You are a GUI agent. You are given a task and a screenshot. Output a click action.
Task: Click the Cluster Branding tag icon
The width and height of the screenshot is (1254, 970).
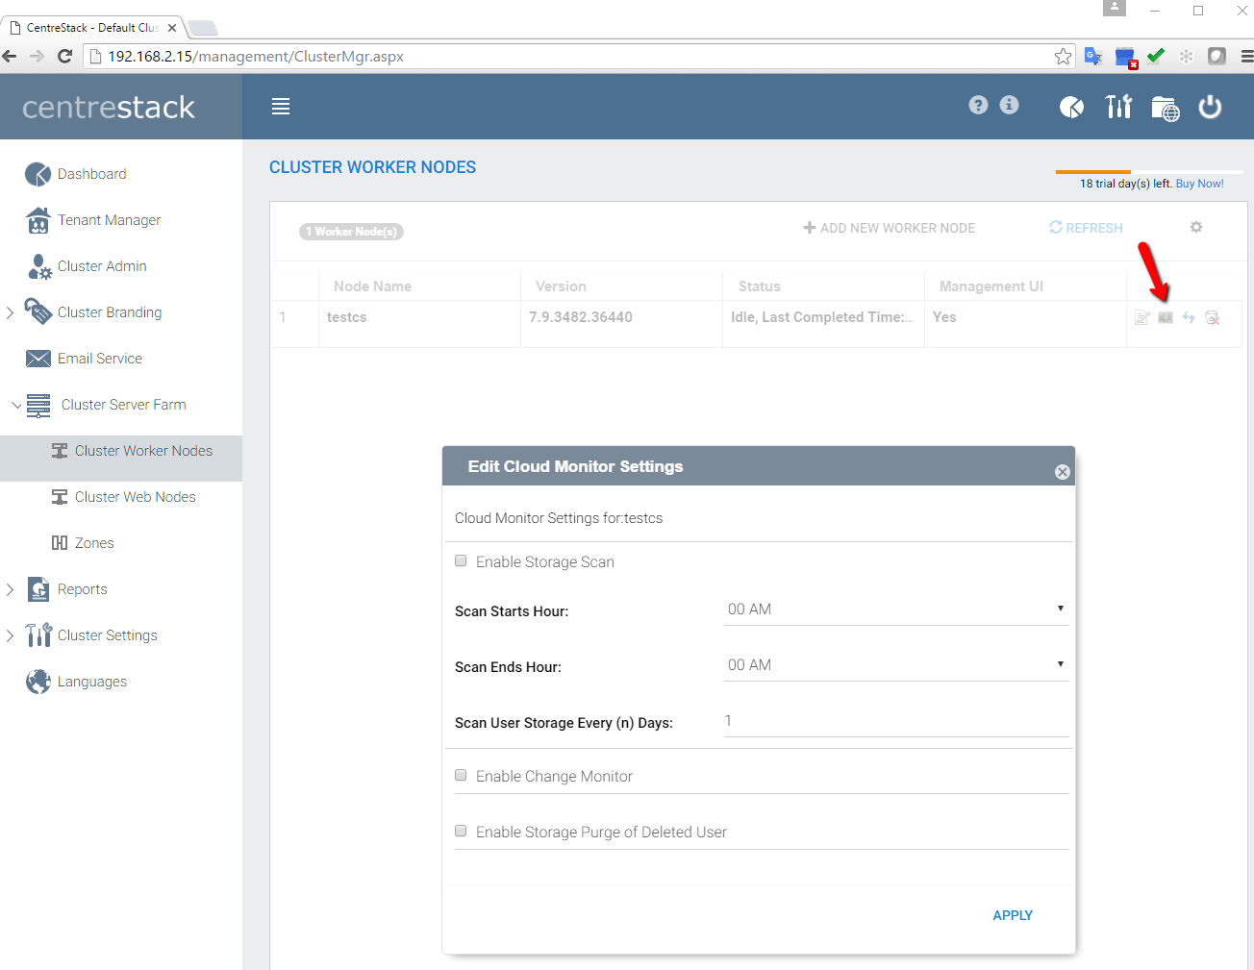(38, 311)
